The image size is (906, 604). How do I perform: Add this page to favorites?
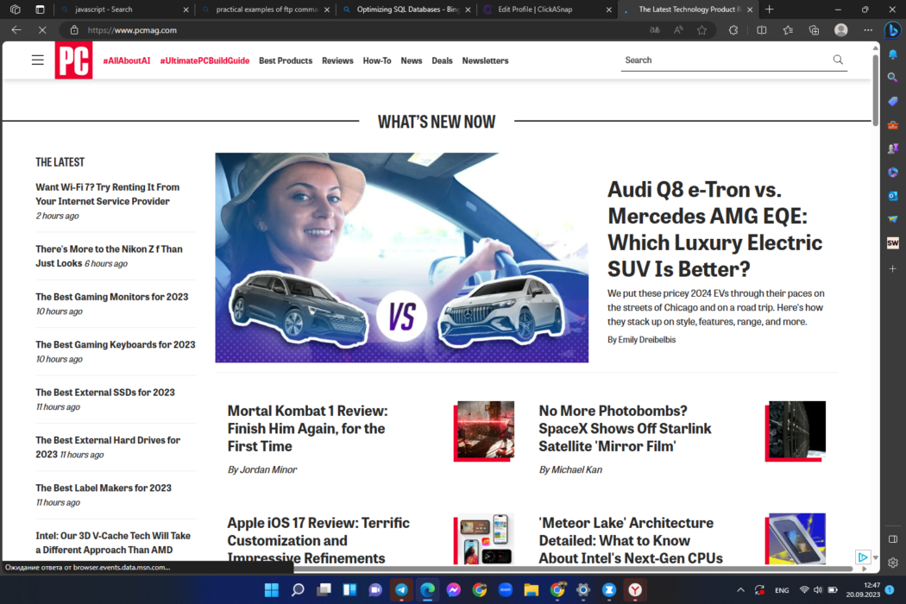tap(702, 30)
